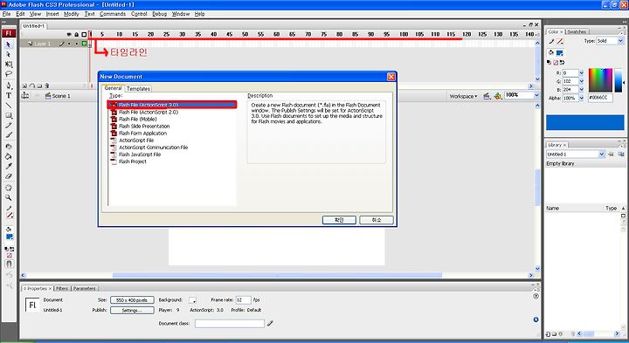This screenshot has height=343, width=629.
Task: Toggle Layer 1 lock dot
Action: [x=77, y=44]
